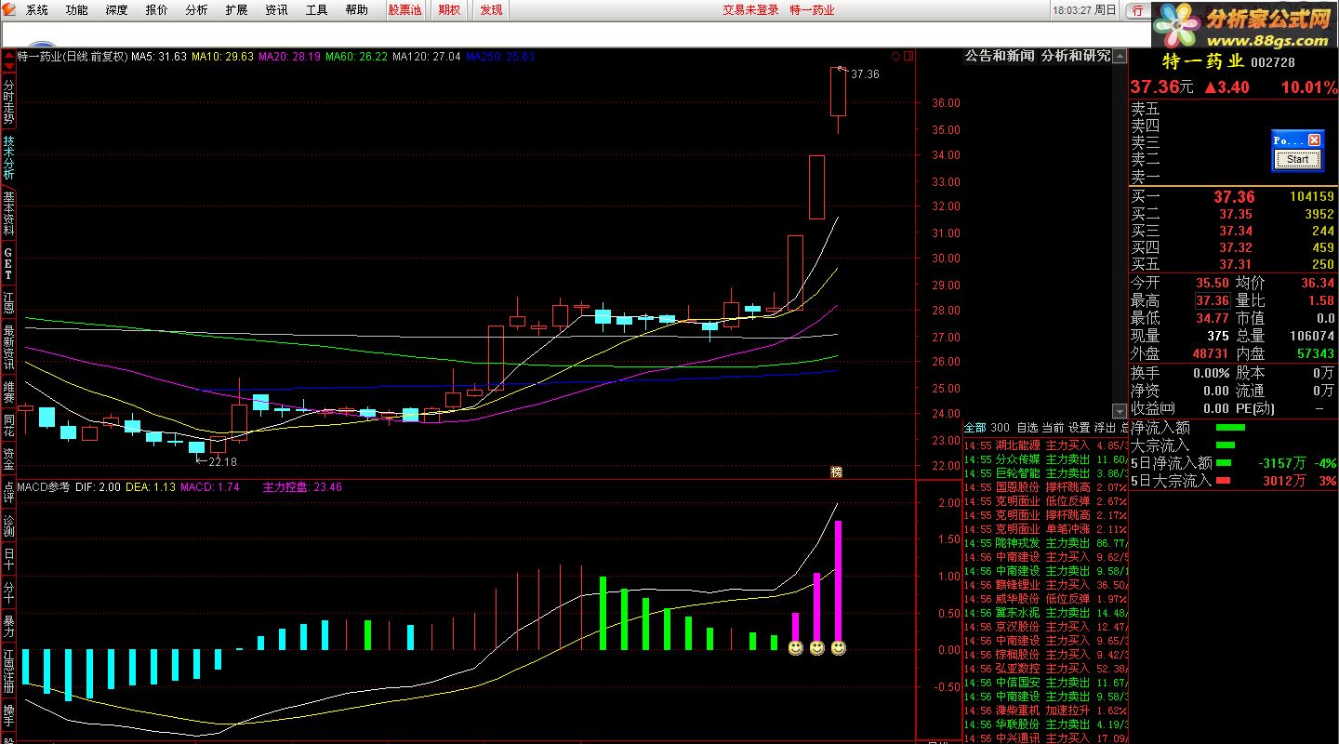Open the 维赛 side tab
The image size is (1339, 744).
8,392
